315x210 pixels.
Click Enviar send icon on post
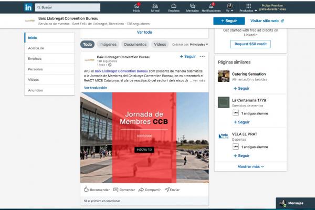pyautogui.click(x=167, y=190)
